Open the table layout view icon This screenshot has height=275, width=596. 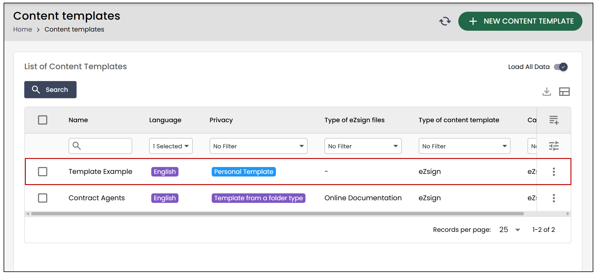pyautogui.click(x=564, y=92)
